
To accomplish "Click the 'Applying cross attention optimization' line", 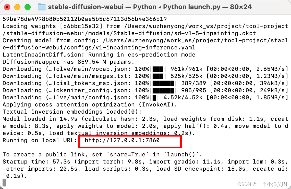I will click(90, 105).
